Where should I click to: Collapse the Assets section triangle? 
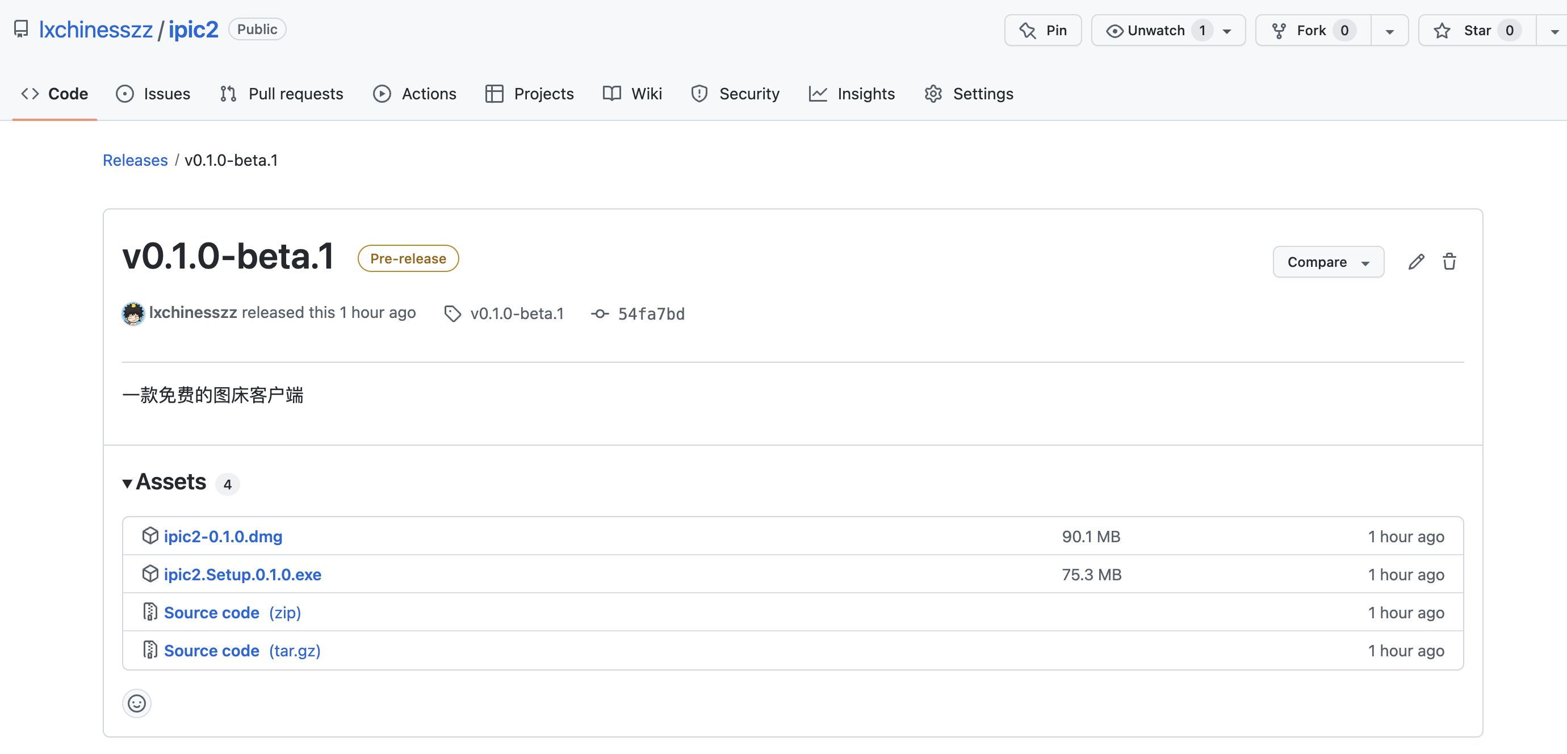click(x=127, y=483)
